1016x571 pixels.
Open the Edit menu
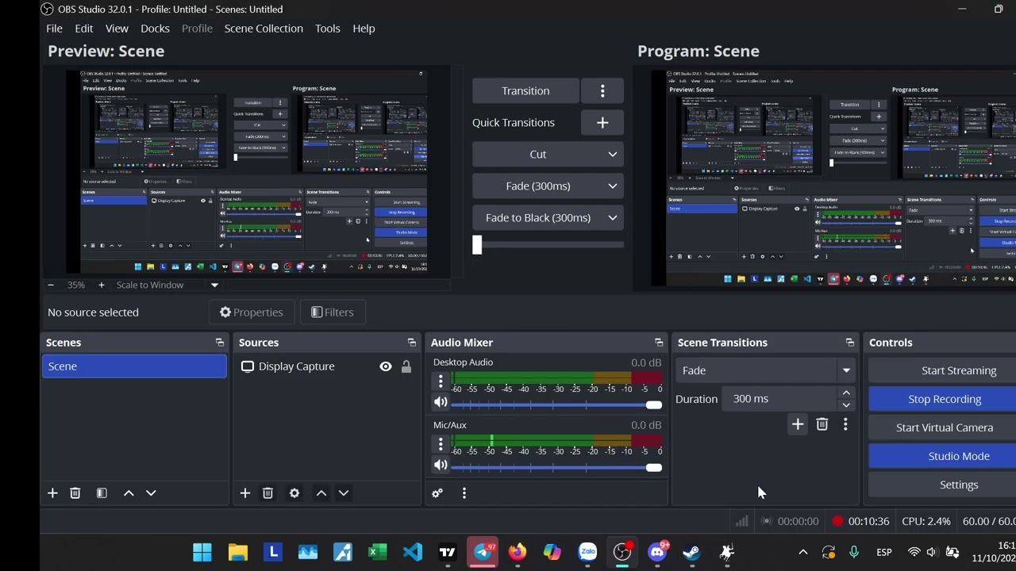(84, 29)
